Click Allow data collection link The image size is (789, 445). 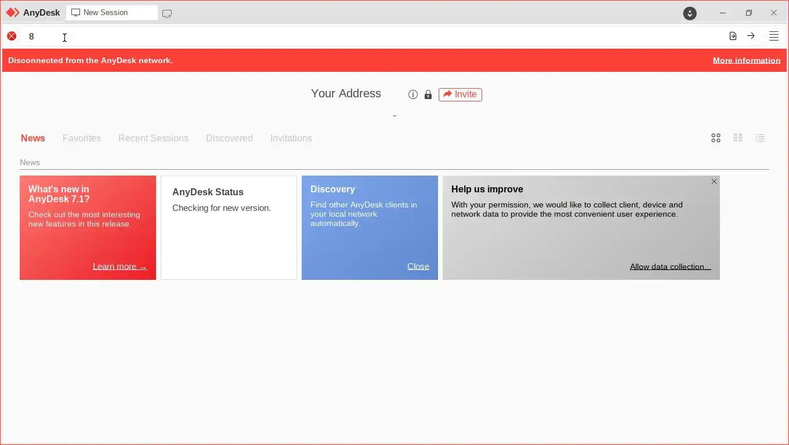pos(671,267)
